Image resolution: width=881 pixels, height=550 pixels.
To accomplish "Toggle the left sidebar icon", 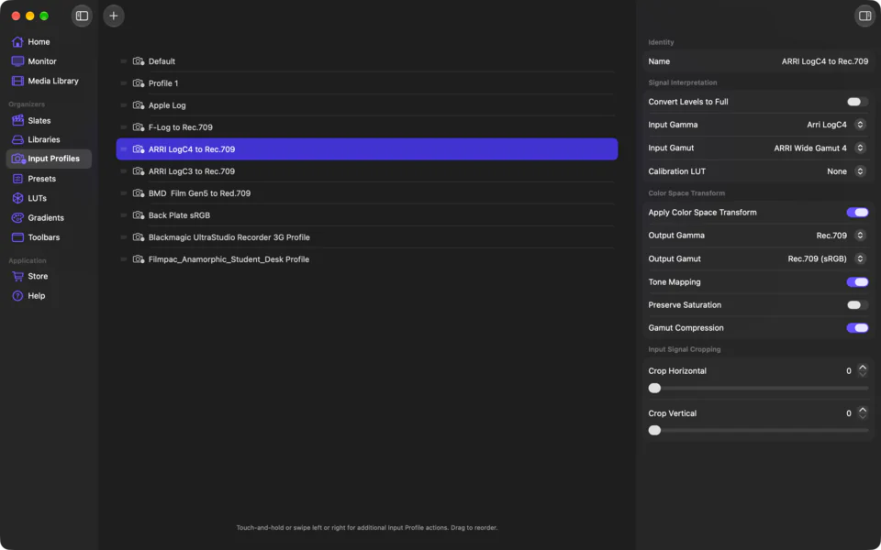I will click(82, 16).
